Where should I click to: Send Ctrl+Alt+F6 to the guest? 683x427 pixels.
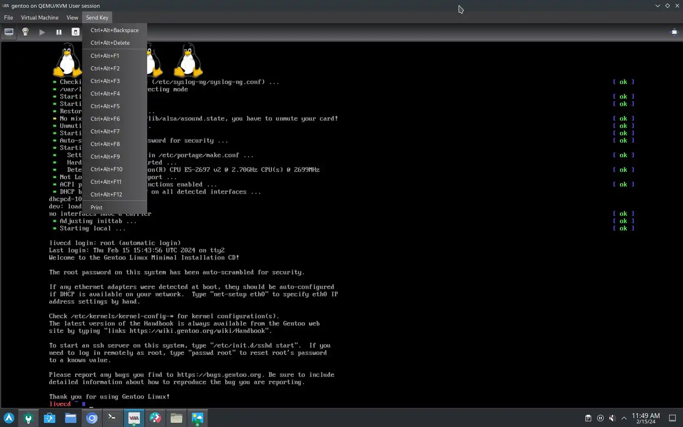coord(115,119)
